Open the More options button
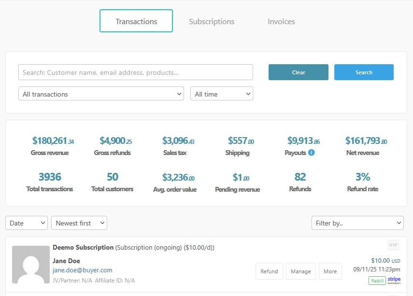Image resolution: width=413 pixels, height=296 pixels. point(330,271)
